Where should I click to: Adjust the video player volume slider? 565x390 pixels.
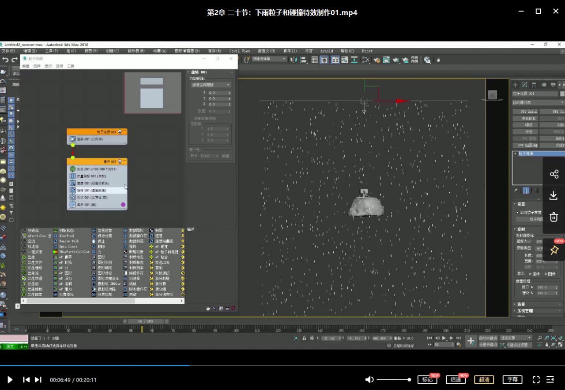[394, 379]
